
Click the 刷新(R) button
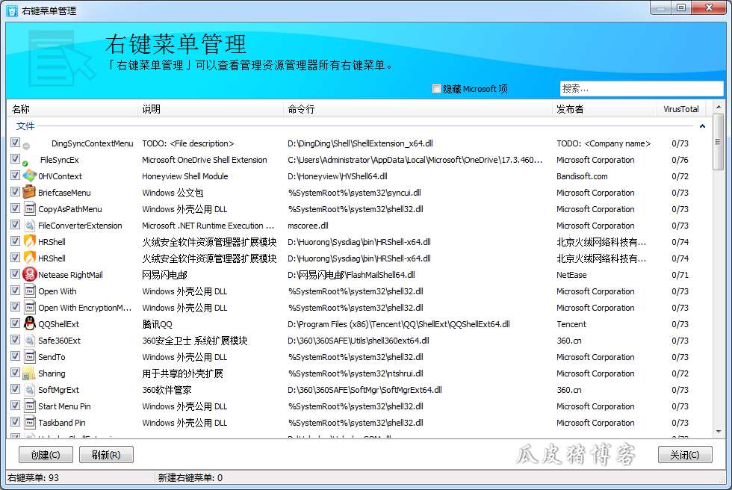106,455
